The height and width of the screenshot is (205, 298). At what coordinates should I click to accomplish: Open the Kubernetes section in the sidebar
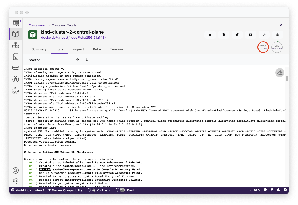coord(16,79)
